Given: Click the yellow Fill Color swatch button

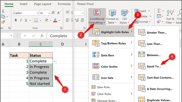Looking at the screenshot, I should tap(46, 20).
